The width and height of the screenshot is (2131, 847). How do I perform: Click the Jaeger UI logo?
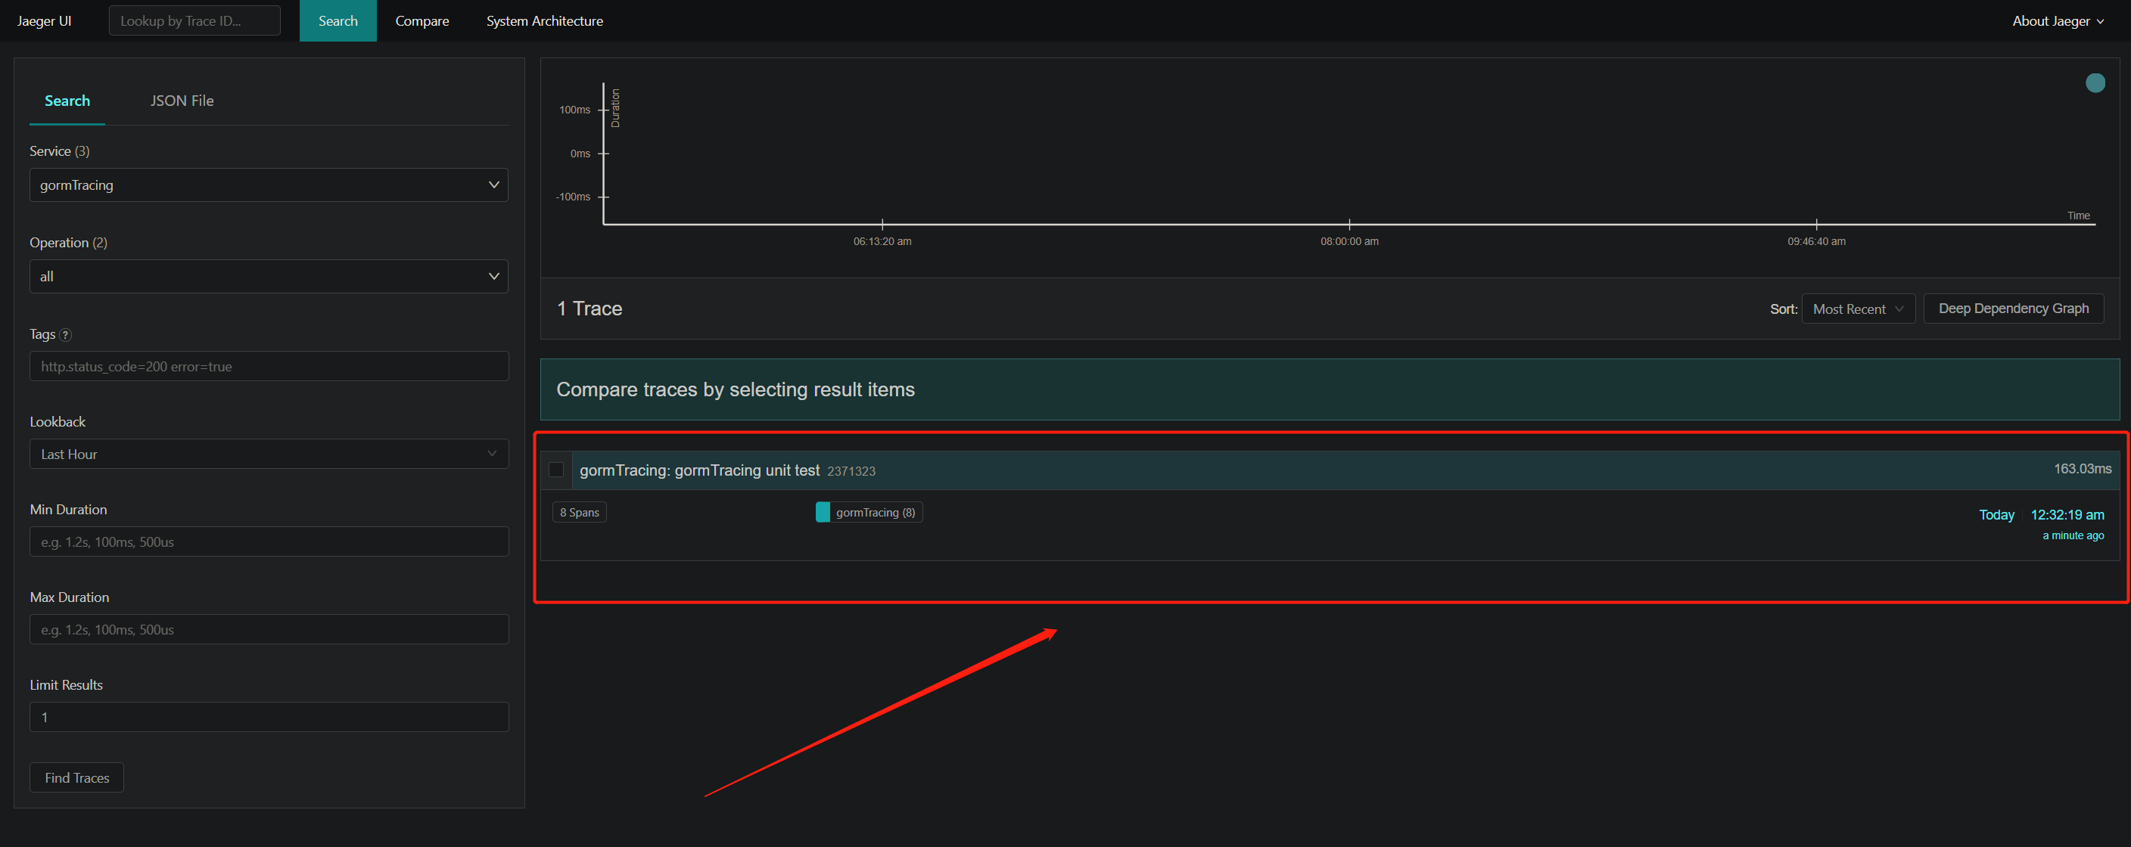pos(44,20)
